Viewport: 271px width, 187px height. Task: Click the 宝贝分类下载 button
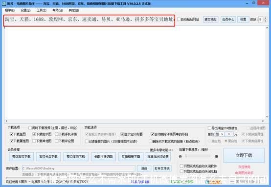pyautogui.click(x=48, y=157)
